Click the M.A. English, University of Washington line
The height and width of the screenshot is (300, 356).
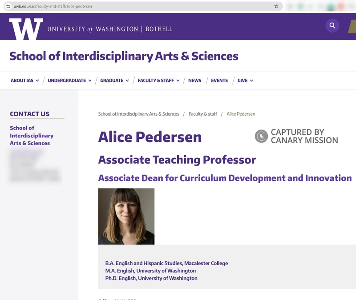click(150, 271)
